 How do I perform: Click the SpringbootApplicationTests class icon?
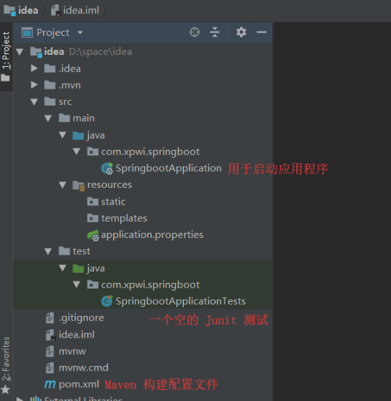(x=107, y=301)
